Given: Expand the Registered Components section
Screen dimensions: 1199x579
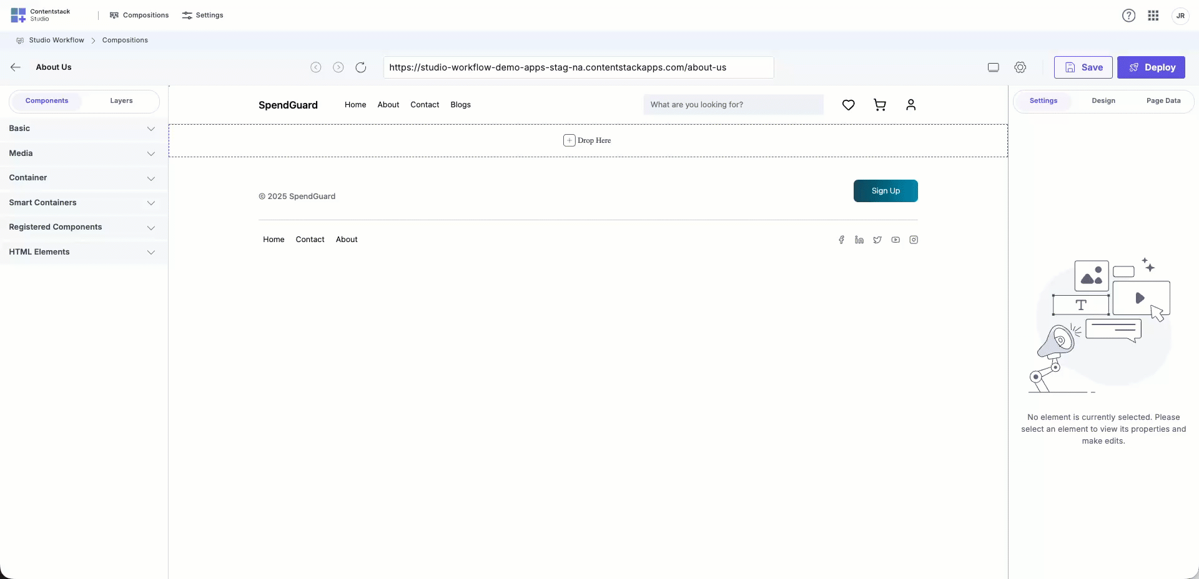Looking at the screenshot, I should click(84, 227).
